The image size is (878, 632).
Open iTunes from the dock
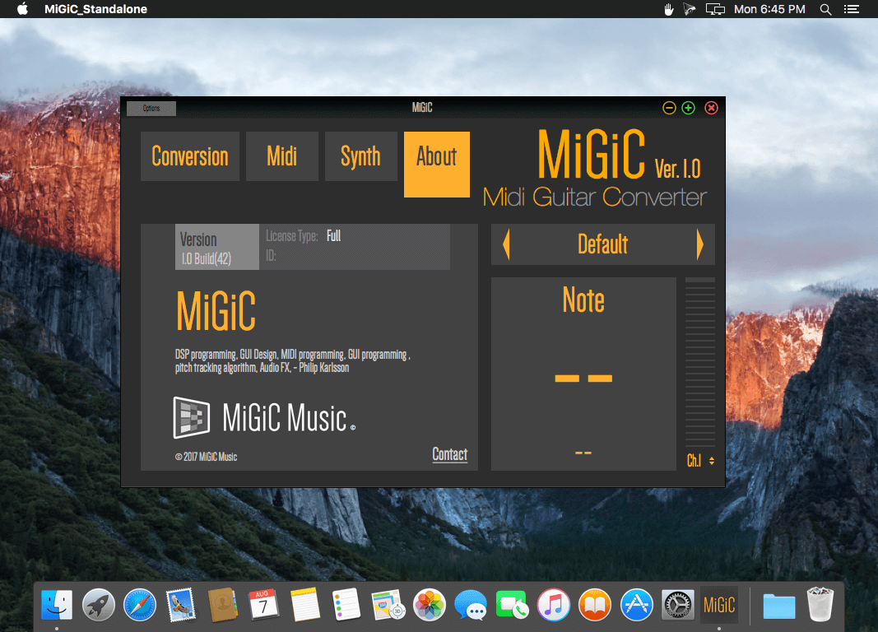click(x=553, y=605)
